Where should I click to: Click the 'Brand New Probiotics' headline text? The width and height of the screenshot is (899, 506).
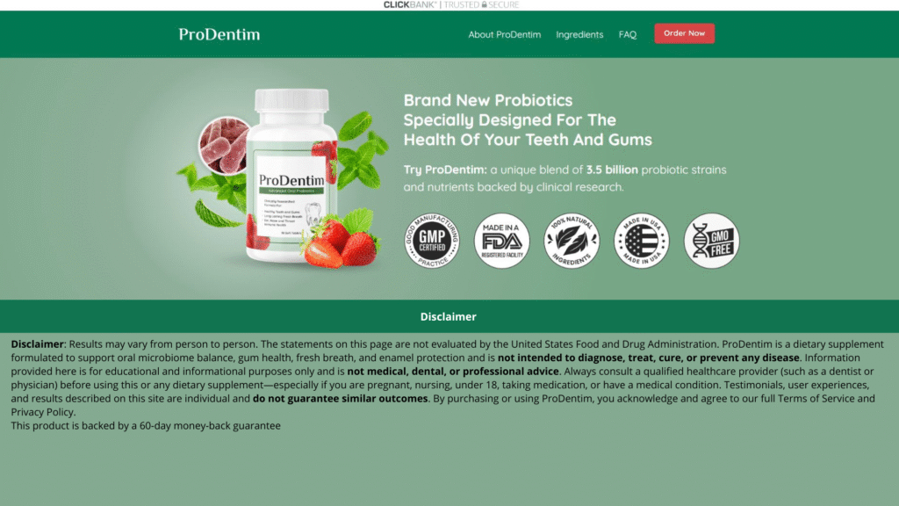(488, 100)
